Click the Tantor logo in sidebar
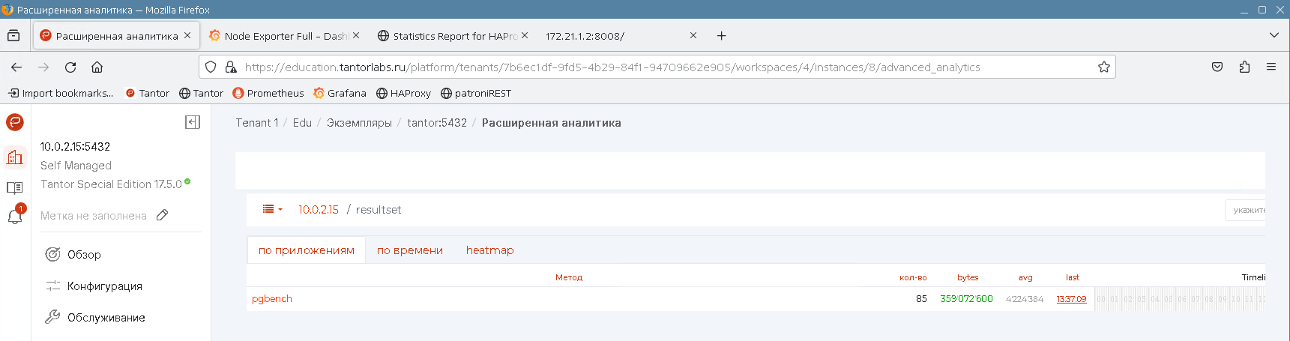1290x341 pixels. [x=15, y=122]
